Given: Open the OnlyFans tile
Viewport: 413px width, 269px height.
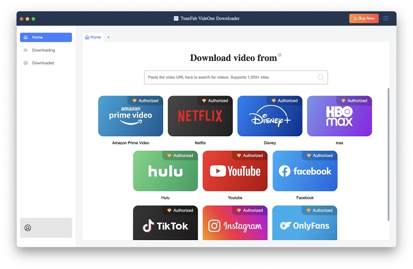Looking at the screenshot, I should click(305, 223).
